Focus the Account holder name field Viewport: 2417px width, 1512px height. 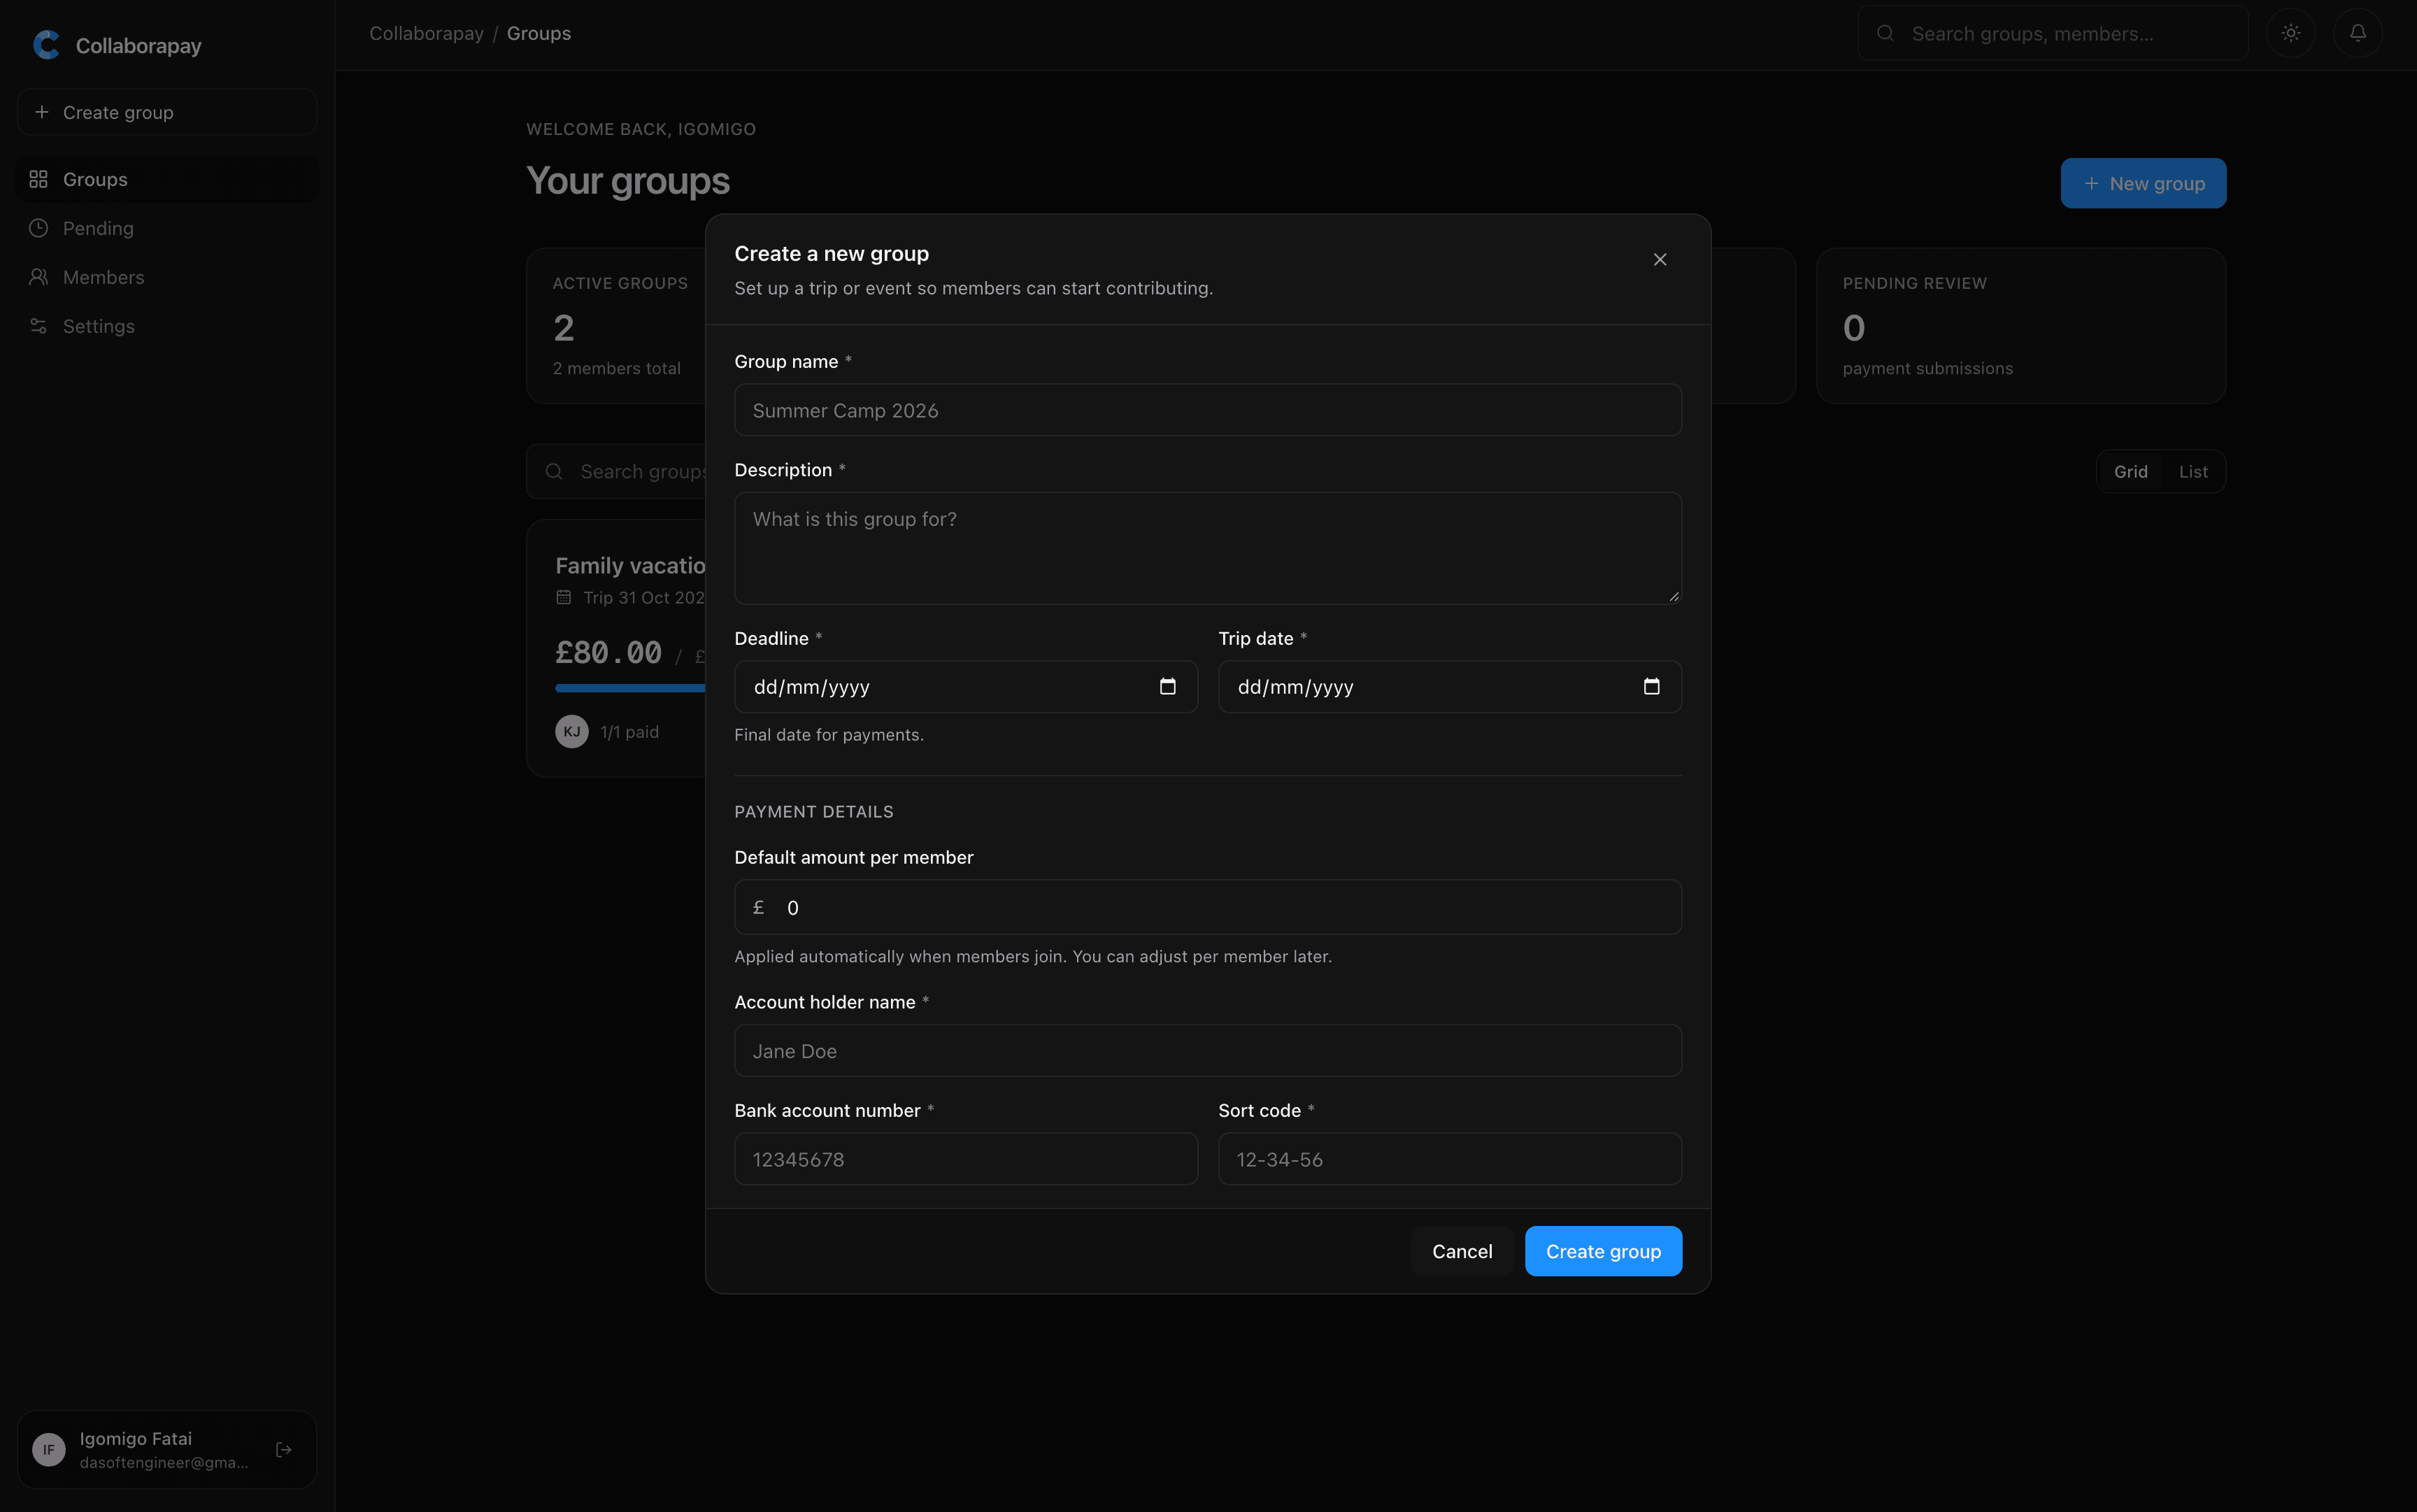pyautogui.click(x=1208, y=1051)
